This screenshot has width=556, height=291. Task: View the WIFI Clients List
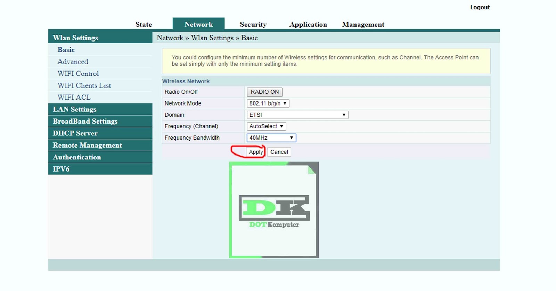[x=84, y=85]
